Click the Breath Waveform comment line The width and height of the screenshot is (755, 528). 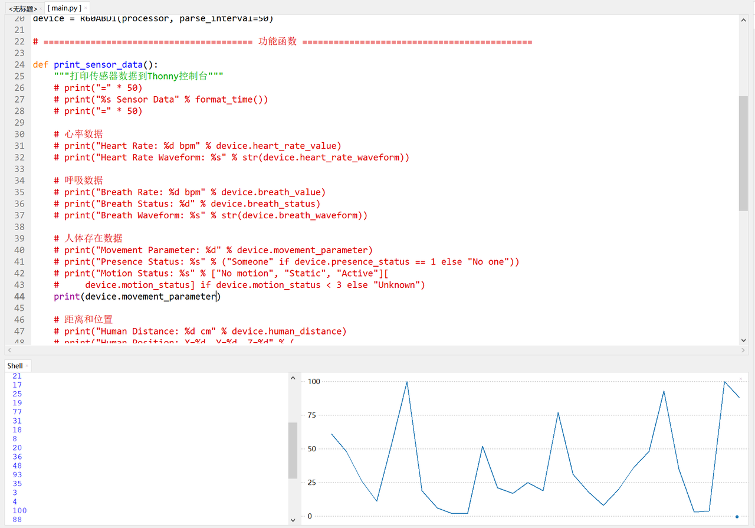click(x=211, y=215)
